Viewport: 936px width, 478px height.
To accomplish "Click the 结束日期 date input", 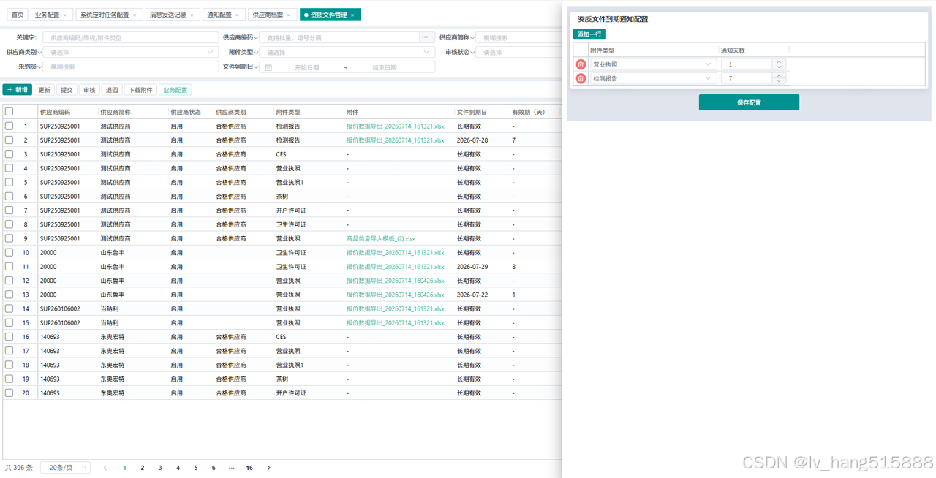I will pyautogui.click(x=385, y=67).
